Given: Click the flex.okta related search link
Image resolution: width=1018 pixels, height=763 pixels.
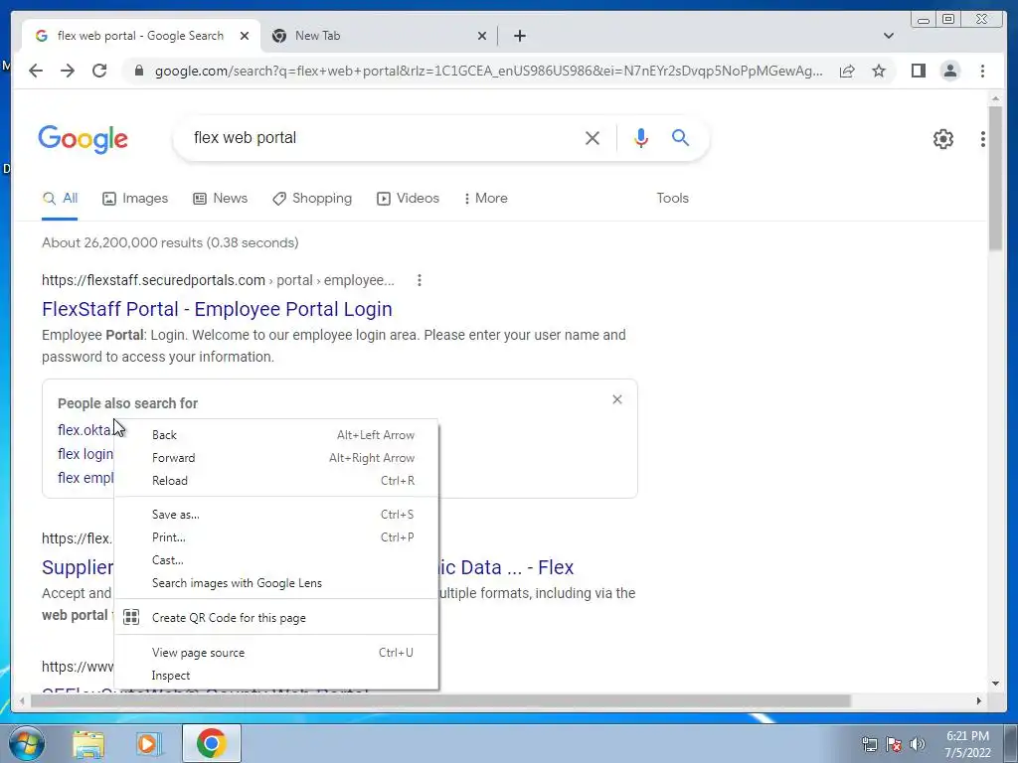Looking at the screenshot, I should click(85, 430).
